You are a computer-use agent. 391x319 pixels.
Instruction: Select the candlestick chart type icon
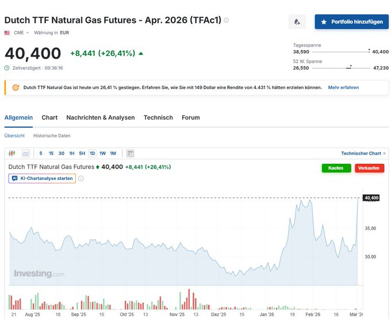pos(13,153)
